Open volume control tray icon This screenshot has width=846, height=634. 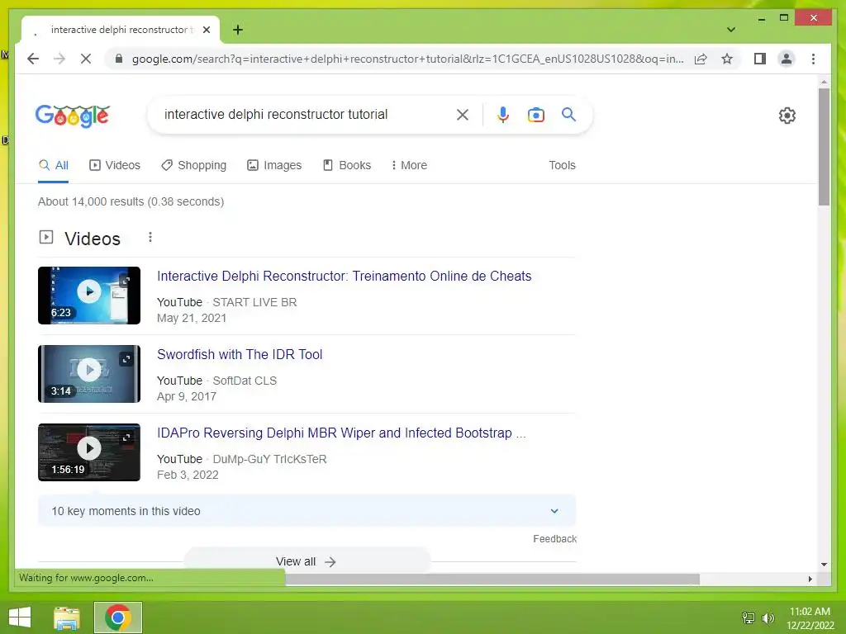[768, 617]
